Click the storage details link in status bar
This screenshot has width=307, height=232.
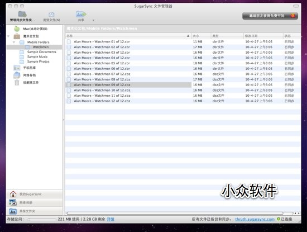click(111, 219)
